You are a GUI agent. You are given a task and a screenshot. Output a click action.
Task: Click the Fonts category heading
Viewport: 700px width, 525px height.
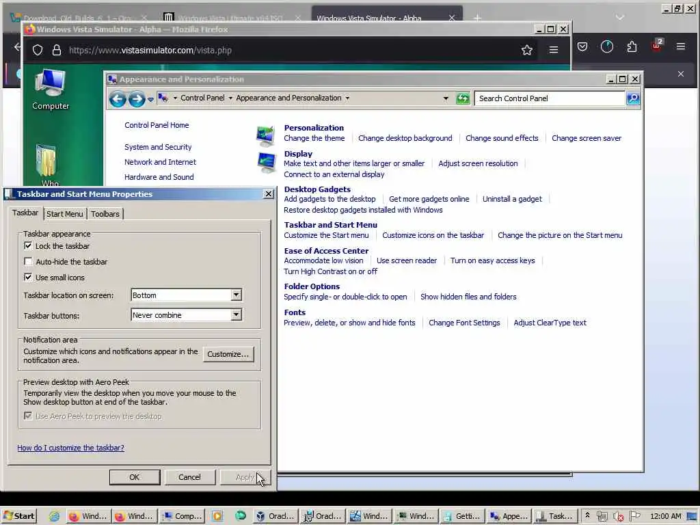pyautogui.click(x=295, y=312)
